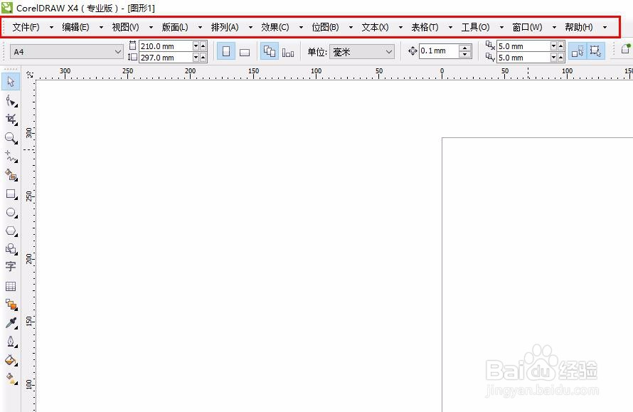Open the 位图(B) menu
633x412 pixels.
click(x=325, y=27)
